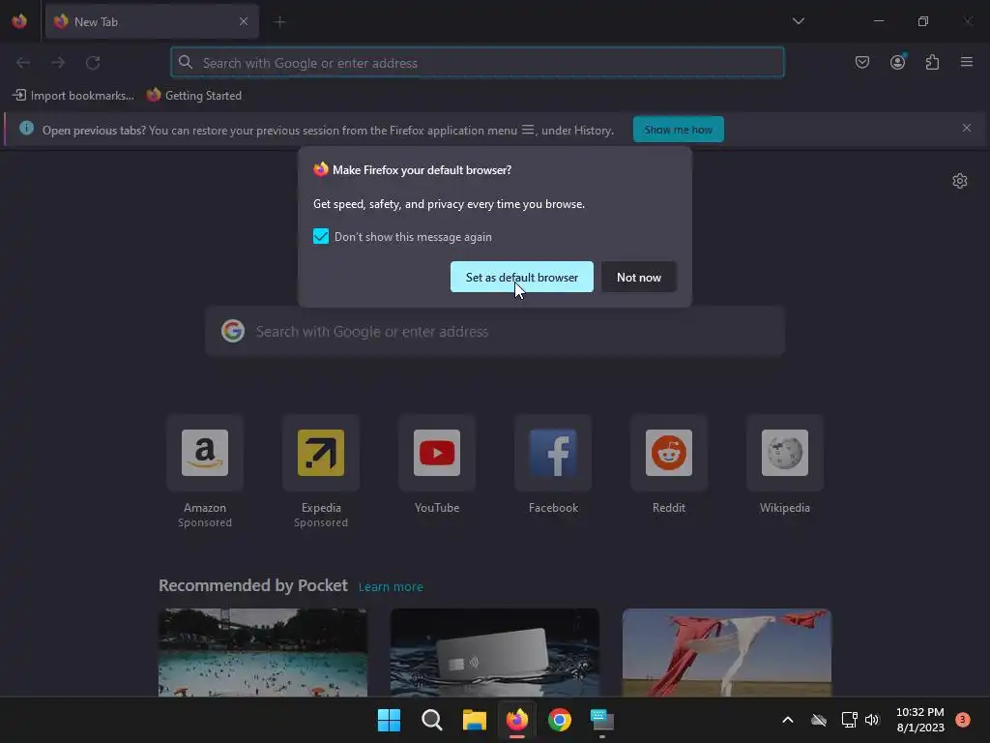Open the teal window app in taskbar

[x=602, y=720]
